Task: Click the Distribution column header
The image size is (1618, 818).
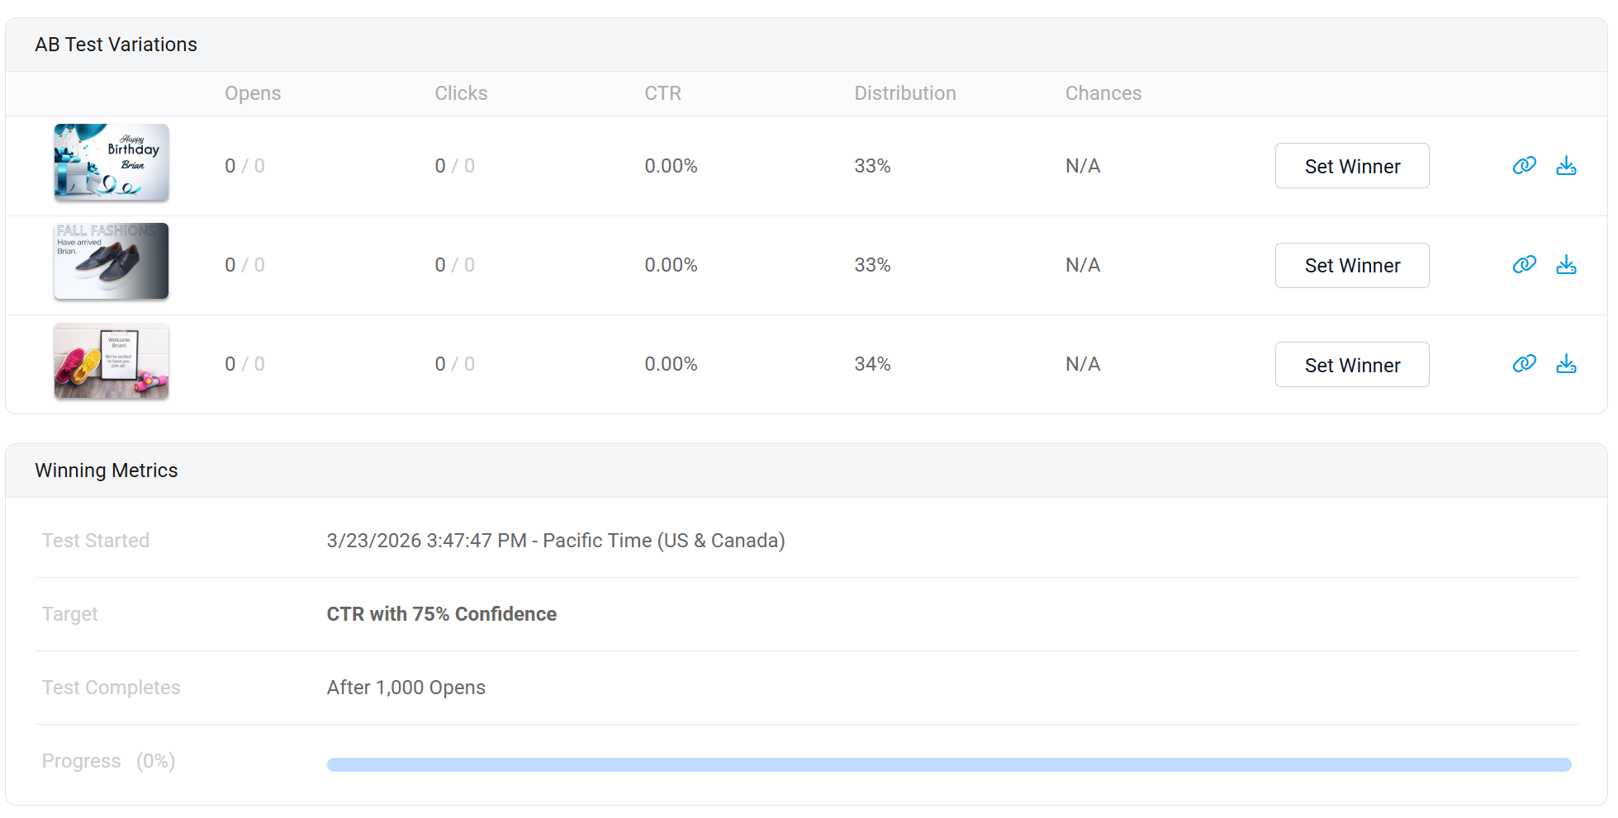Action: click(x=904, y=93)
